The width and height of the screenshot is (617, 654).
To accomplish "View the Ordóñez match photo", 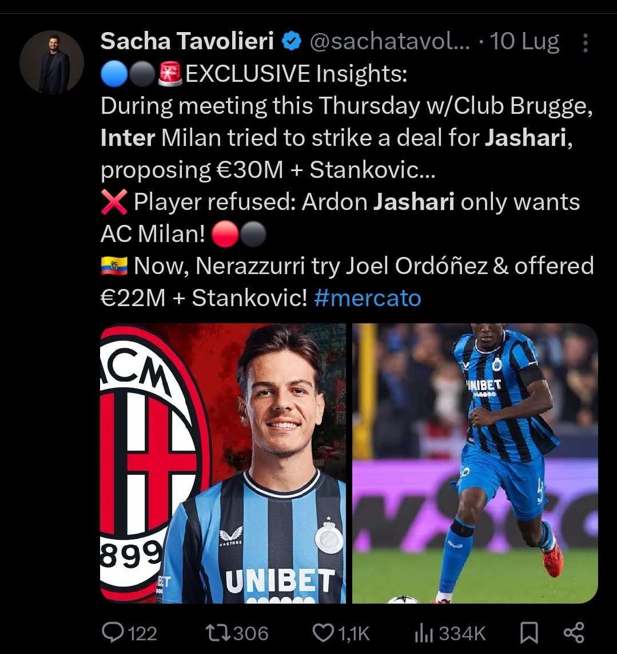I will tap(475, 463).
